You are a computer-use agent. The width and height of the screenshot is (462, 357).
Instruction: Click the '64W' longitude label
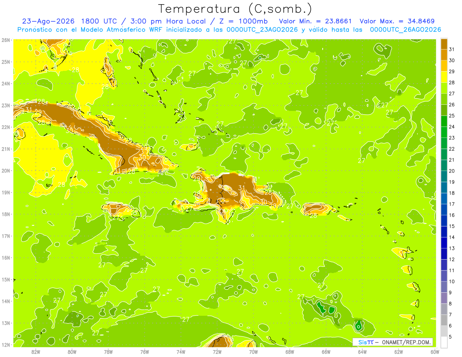[362, 352]
